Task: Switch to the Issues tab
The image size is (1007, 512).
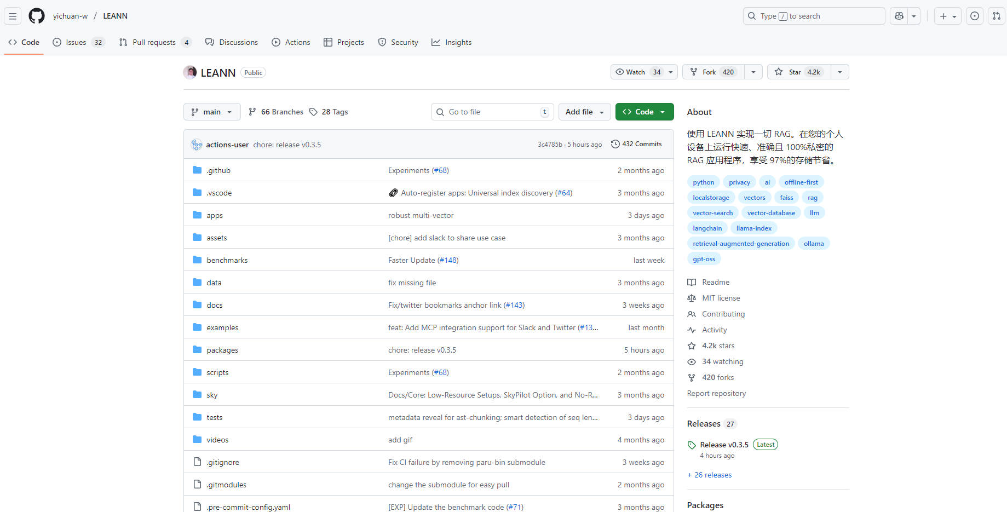Action: (76, 42)
